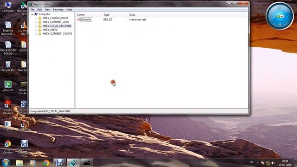Select the Enabling NumLock desktop file

8,28
